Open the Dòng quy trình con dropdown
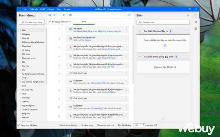The image size is (220, 137). pyautogui.click(x=60, y=22)
